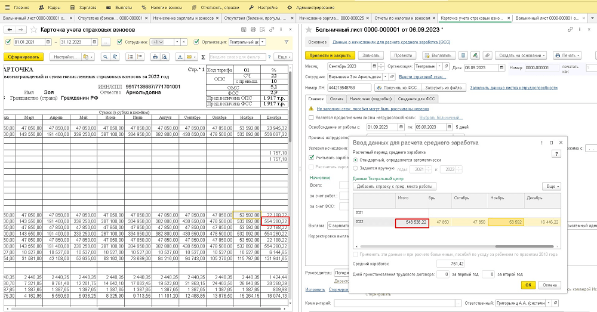The image size is (597, 312).
Task: Enable the Является продолжением листка нетрудоспособности checkbox
Action: (x=311, y=118)
